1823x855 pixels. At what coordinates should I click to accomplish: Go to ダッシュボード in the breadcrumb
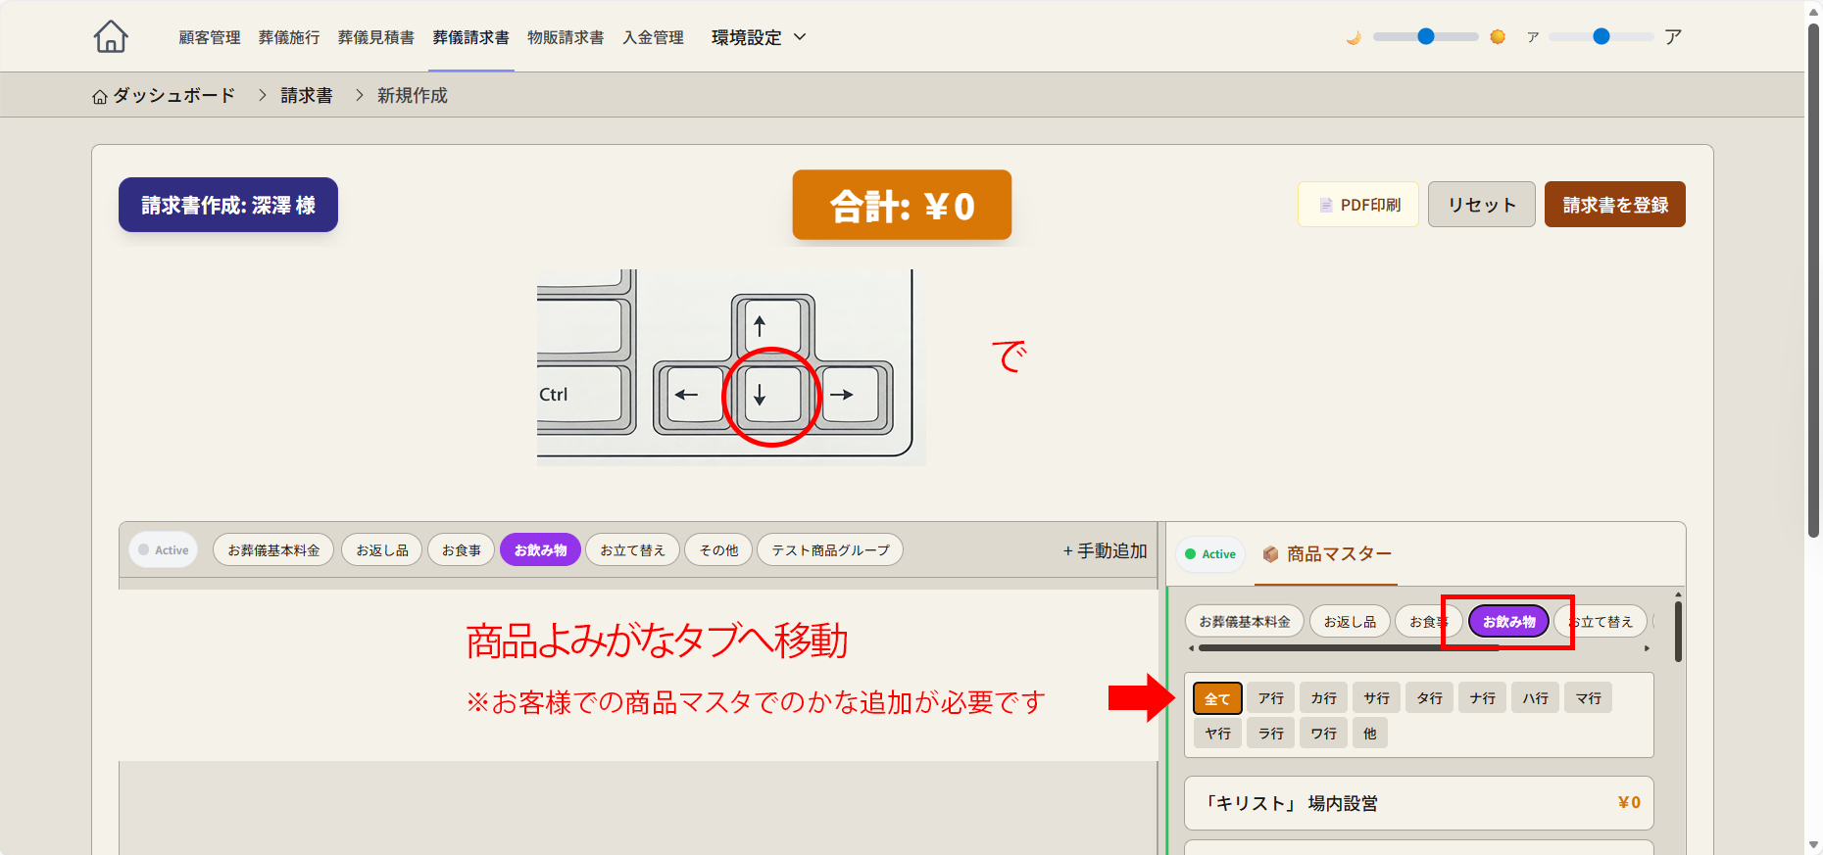point(173,96)
